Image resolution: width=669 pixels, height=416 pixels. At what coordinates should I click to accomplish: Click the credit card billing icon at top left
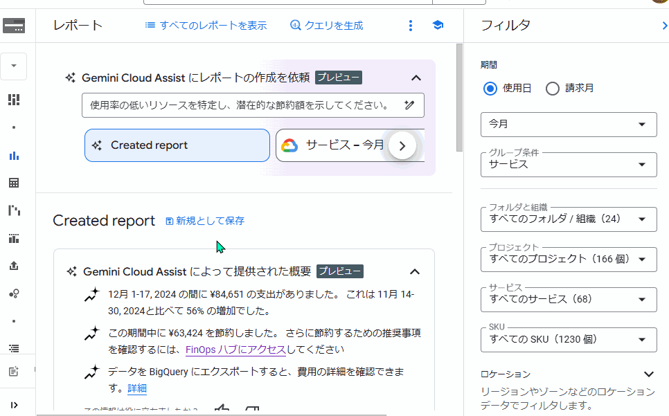pos(14,26)
